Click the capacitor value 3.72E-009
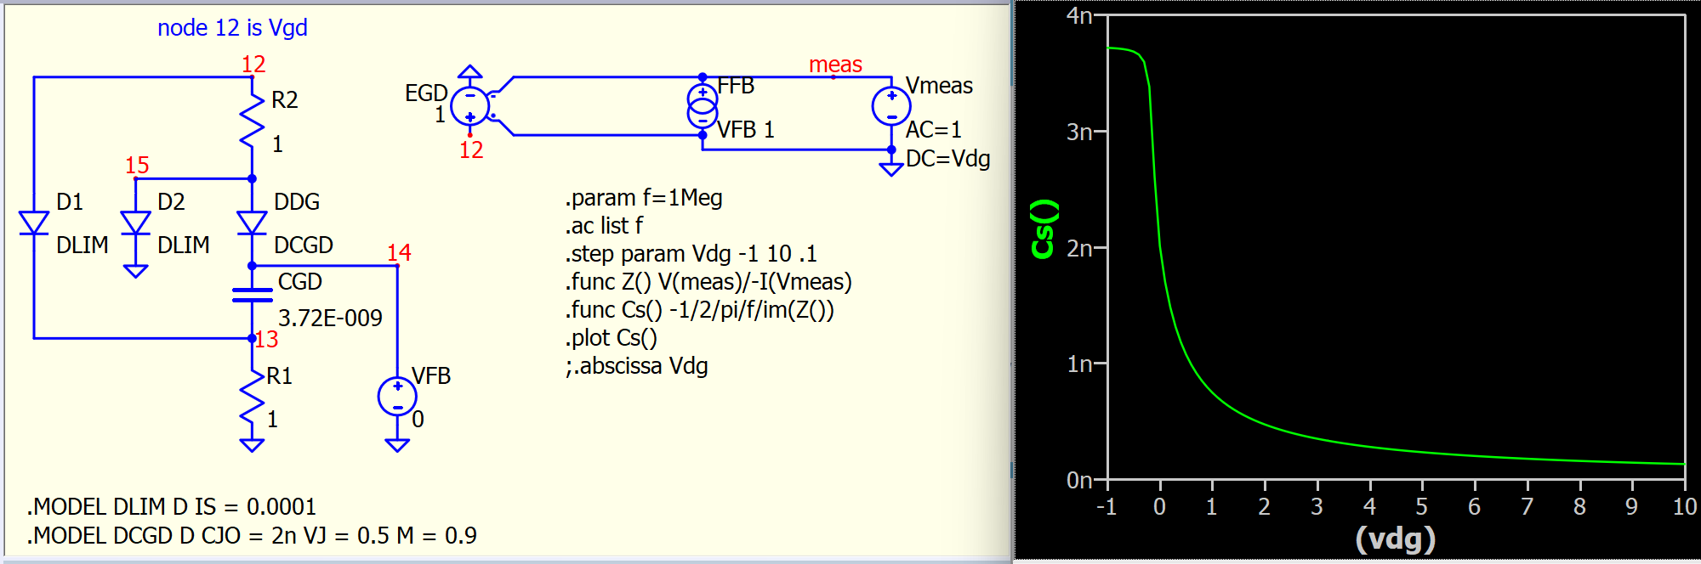 point(330,318)
